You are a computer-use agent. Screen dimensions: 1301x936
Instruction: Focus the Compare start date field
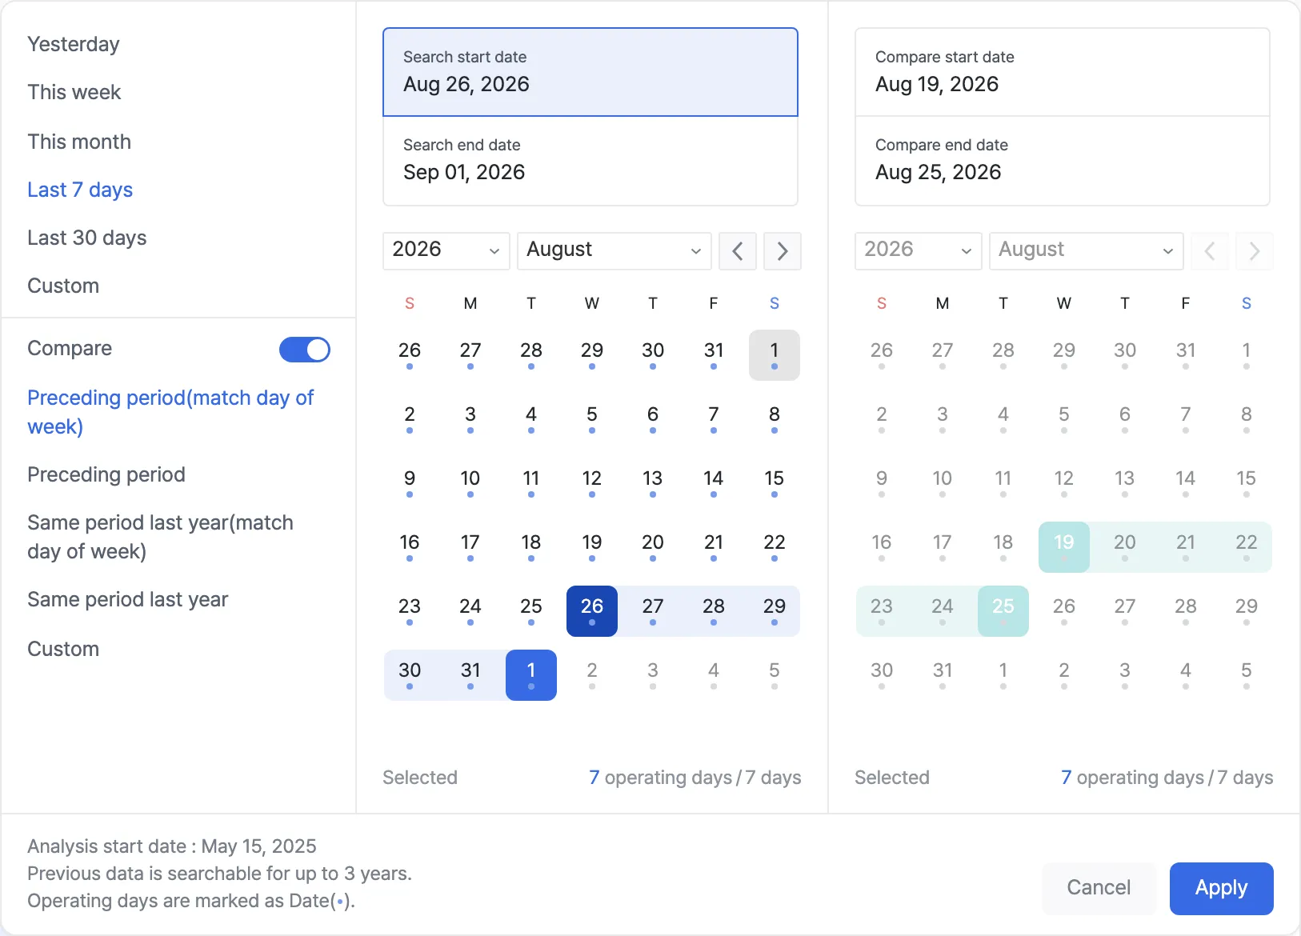[1063, 72]
